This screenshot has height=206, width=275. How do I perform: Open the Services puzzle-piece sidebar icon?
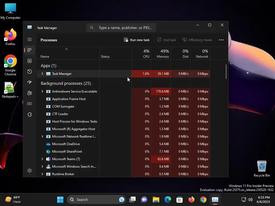[x=30, y=114]
